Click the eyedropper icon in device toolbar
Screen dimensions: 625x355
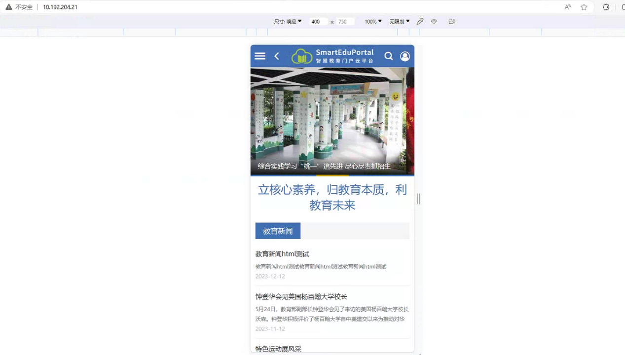pyautogui.click(x=420, y=22)
